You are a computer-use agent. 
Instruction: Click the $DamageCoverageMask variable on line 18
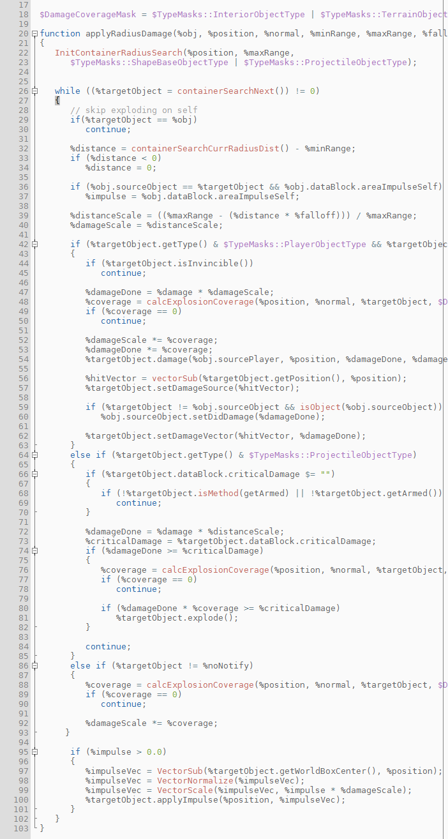88,14
